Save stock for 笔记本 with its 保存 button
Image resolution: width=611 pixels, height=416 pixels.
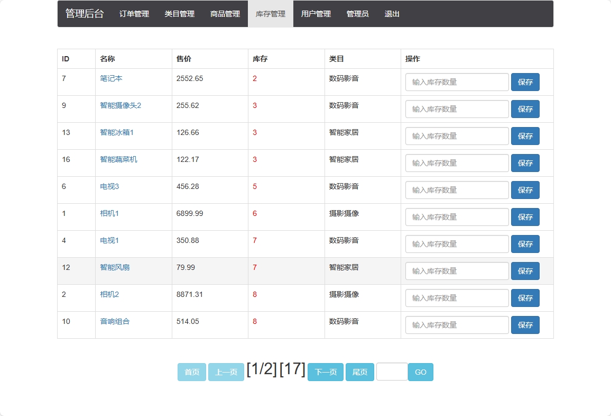[525, 82]
